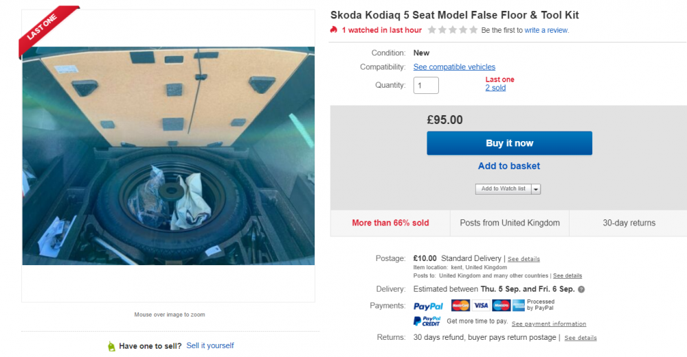Click the green sell tag icon
Viewport: 687px width, 357px height.
(111, 346)
